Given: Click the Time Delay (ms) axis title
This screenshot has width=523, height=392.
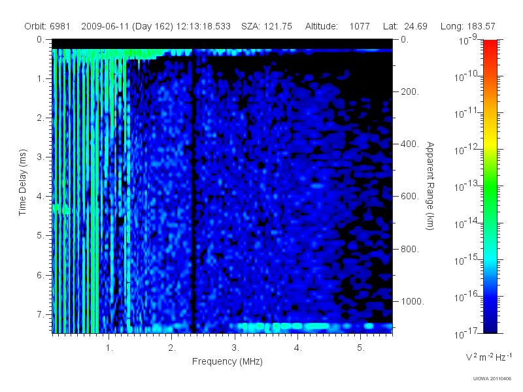Looking at the screenshot, I should click(x=22, y=182).
